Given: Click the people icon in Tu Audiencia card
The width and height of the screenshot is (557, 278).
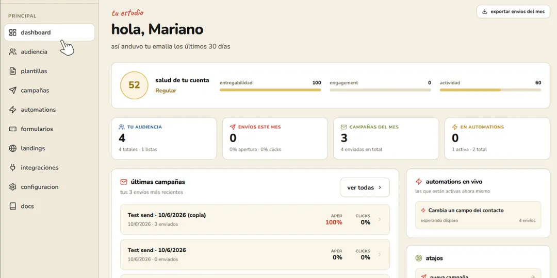Looking at the screenshot, I should [122, 127].
